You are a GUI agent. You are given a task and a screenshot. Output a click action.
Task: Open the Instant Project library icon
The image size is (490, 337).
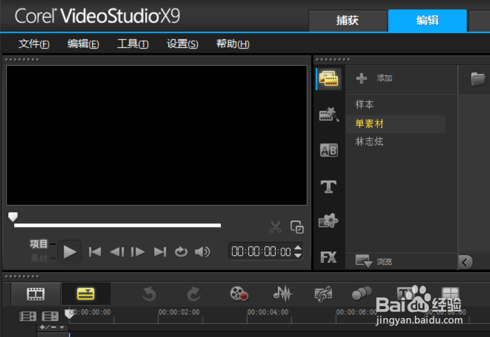click(x=328, y=114)
